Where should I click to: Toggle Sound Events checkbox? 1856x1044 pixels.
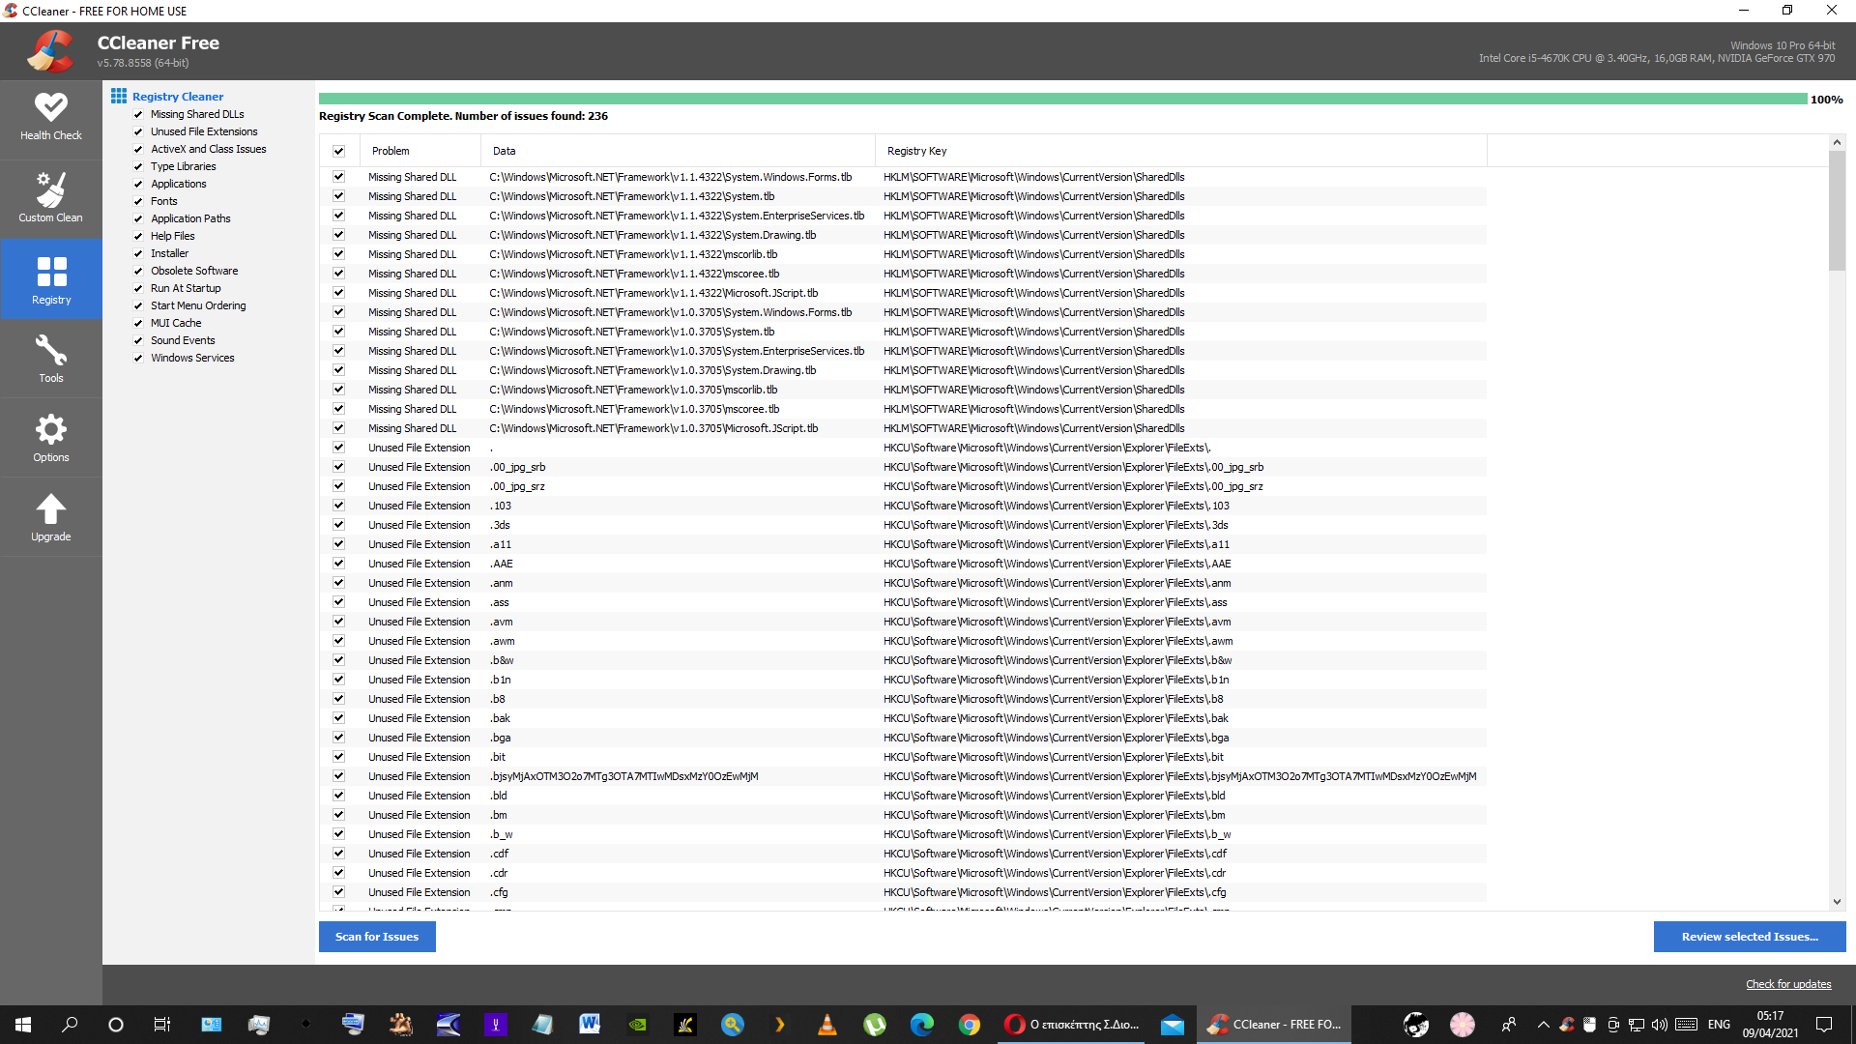[138, 340]
